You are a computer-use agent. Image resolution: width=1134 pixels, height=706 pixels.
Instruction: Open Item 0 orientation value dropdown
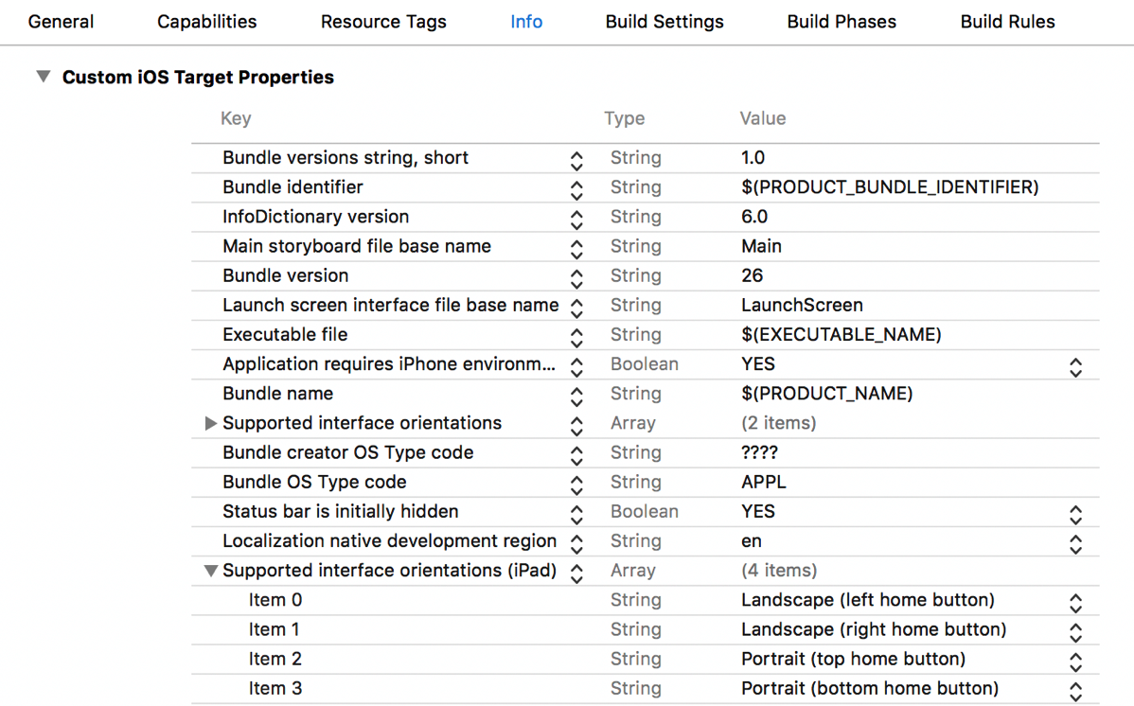(1075, 602)
